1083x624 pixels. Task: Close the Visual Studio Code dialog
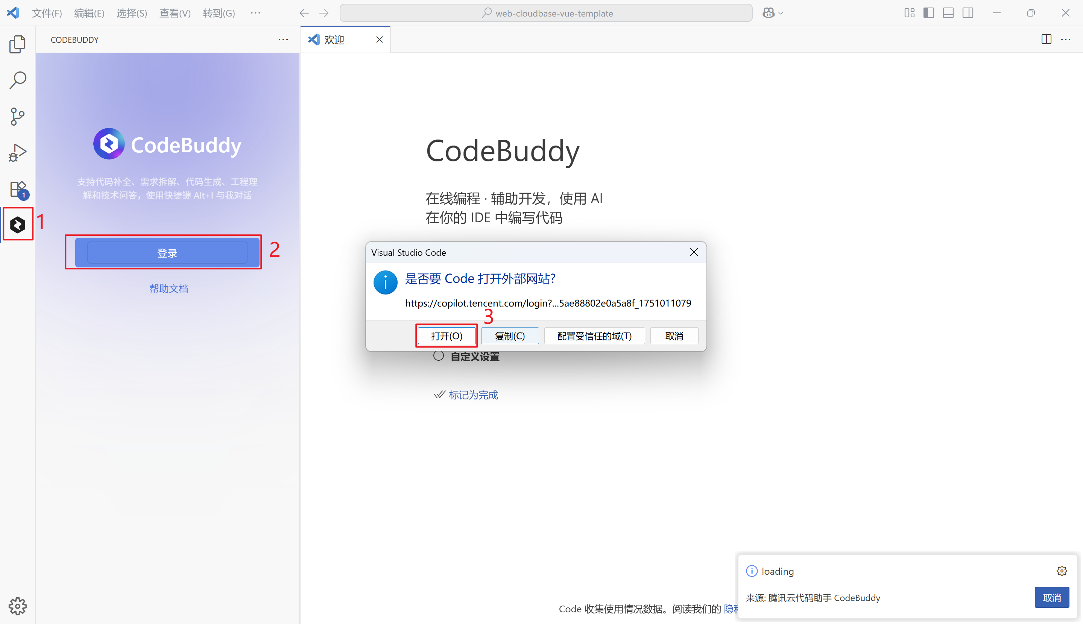(x=694, y=252)
